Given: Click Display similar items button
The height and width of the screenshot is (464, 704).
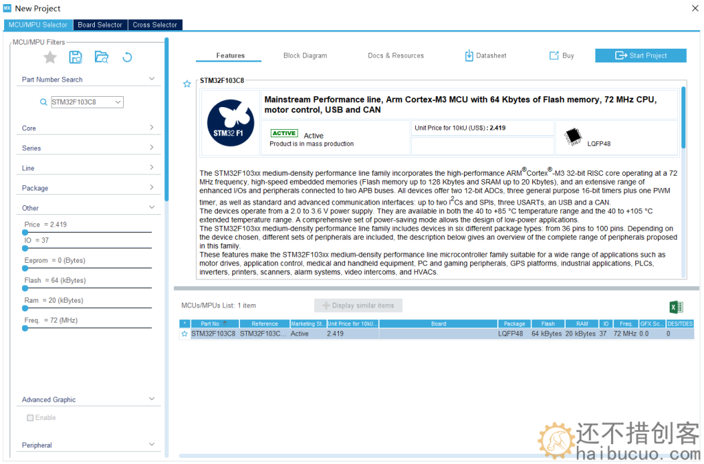Looking at the screenshot, I should [x=358, y=305].
